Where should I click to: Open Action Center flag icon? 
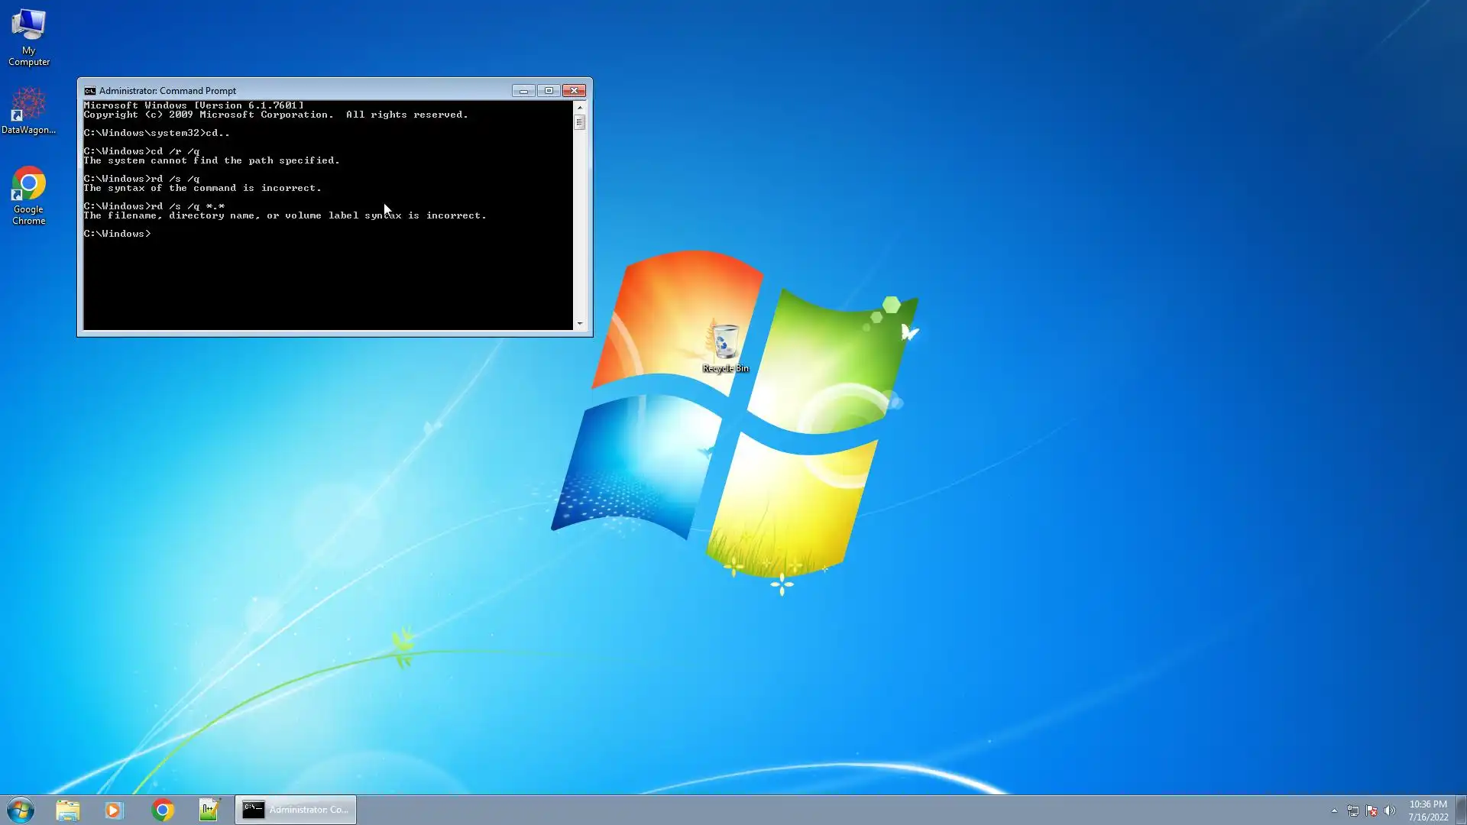pyautogui.click(x=1371, y=810)
